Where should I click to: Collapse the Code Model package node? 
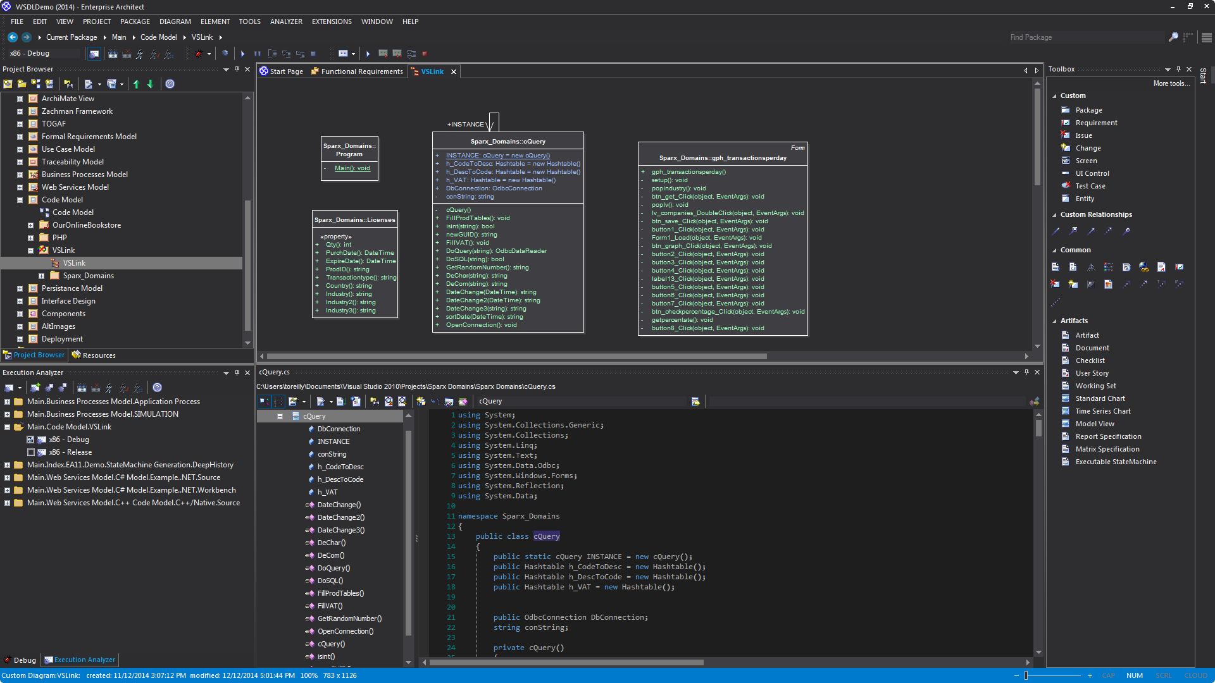20,200
